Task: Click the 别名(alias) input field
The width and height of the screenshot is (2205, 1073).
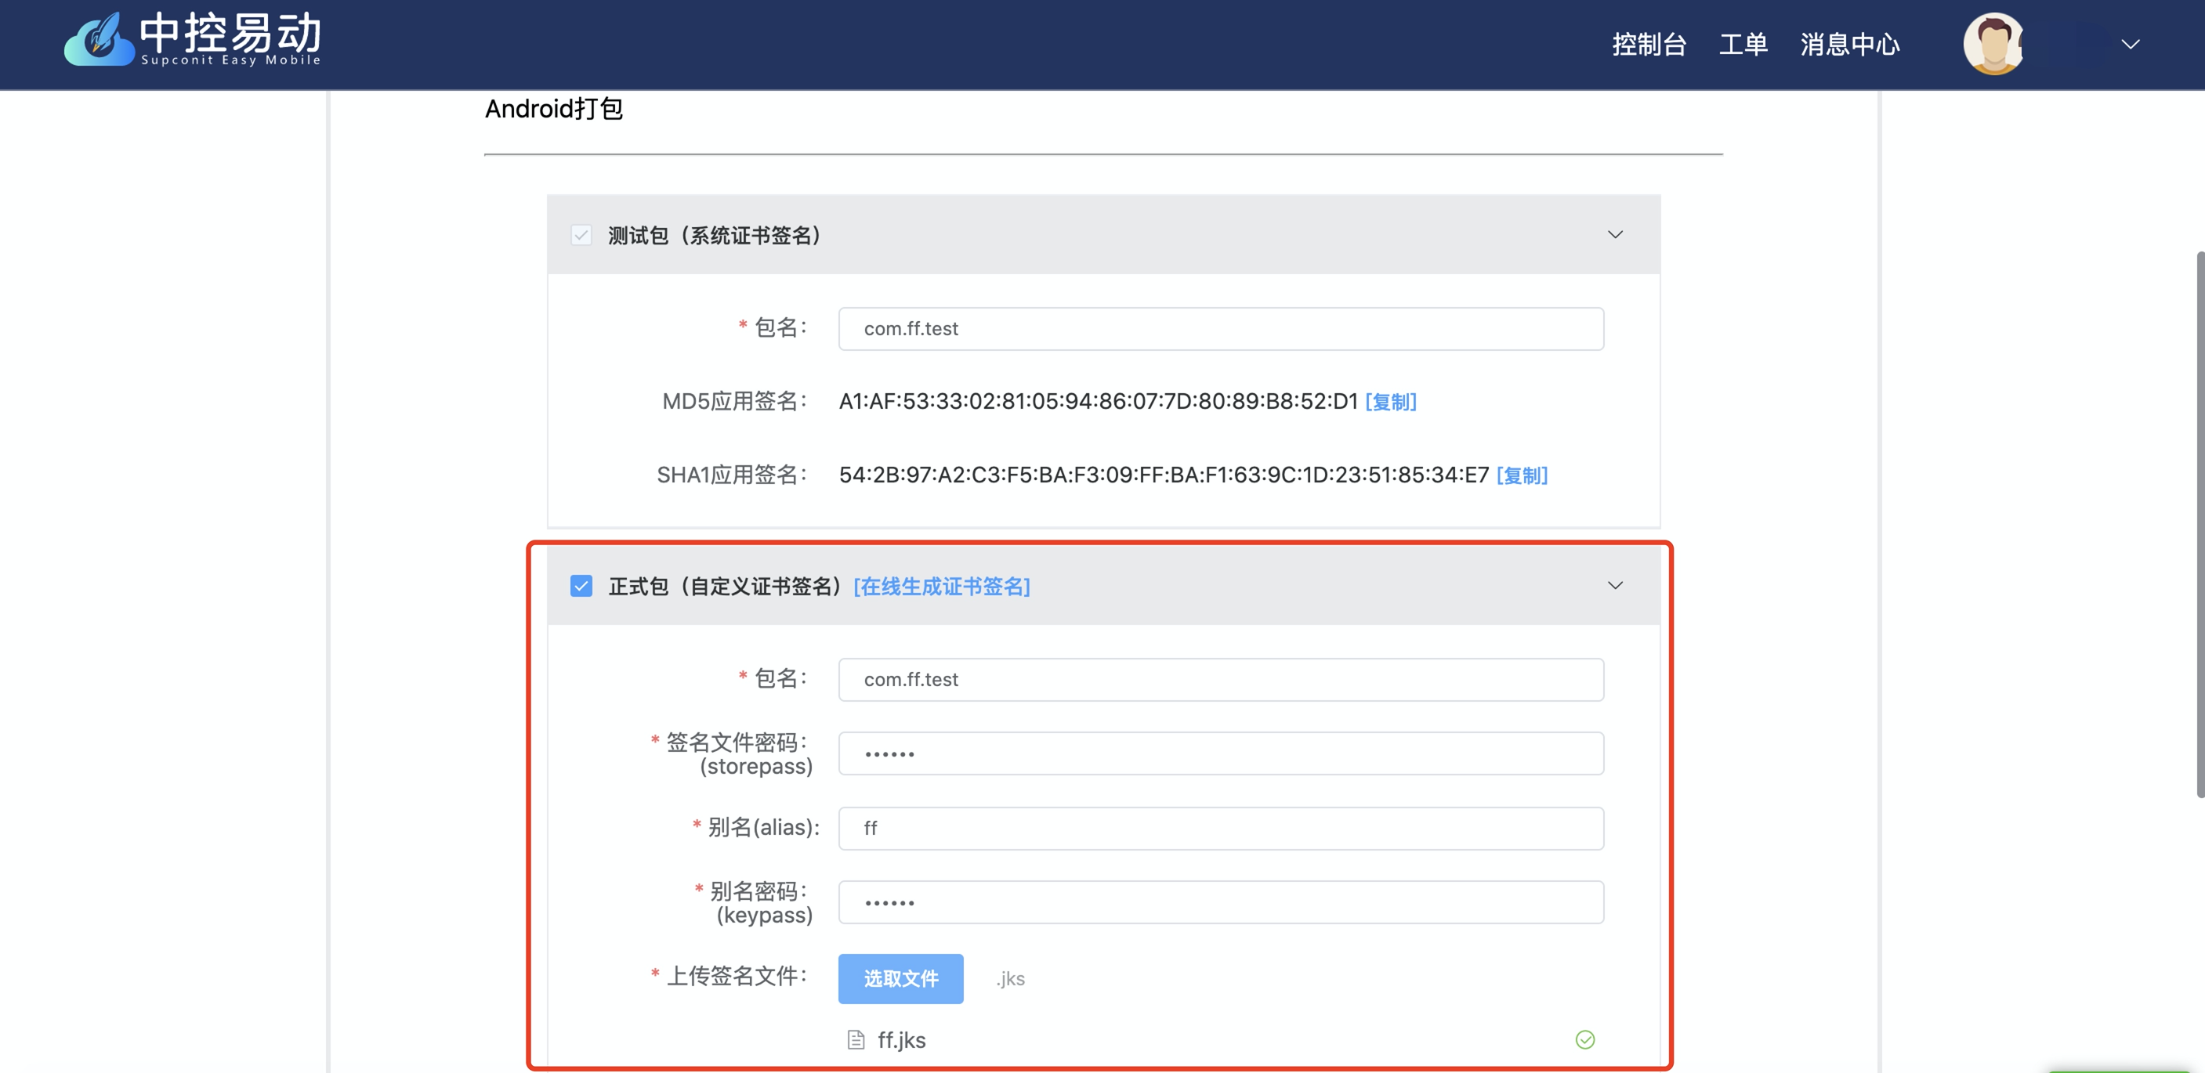Action: [x=1221, y=829]
